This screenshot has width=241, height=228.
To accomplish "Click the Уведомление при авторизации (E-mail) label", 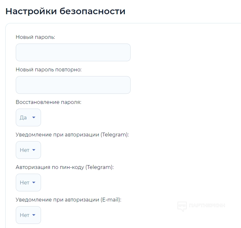I will click(68, 200).
